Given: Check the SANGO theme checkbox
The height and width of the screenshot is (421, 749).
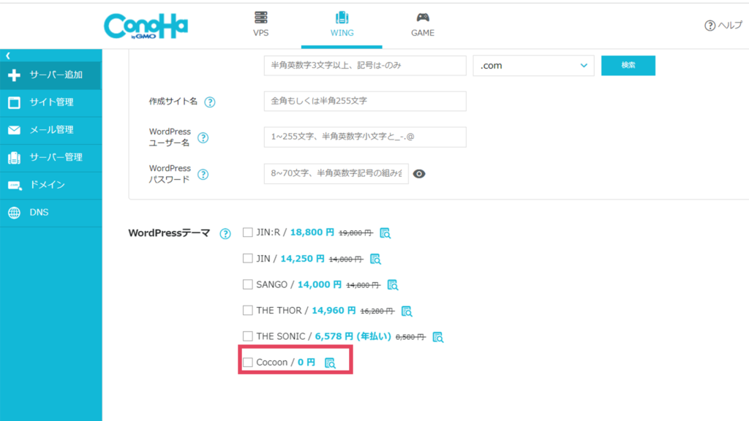Looking at the screenshot, I should point(247,284).
